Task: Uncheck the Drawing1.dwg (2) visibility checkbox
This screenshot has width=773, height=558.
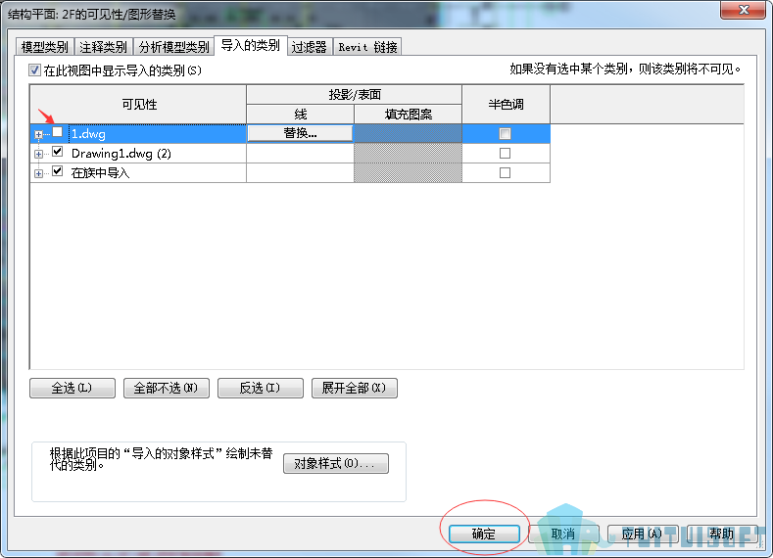Action: (x=58, y=152)
